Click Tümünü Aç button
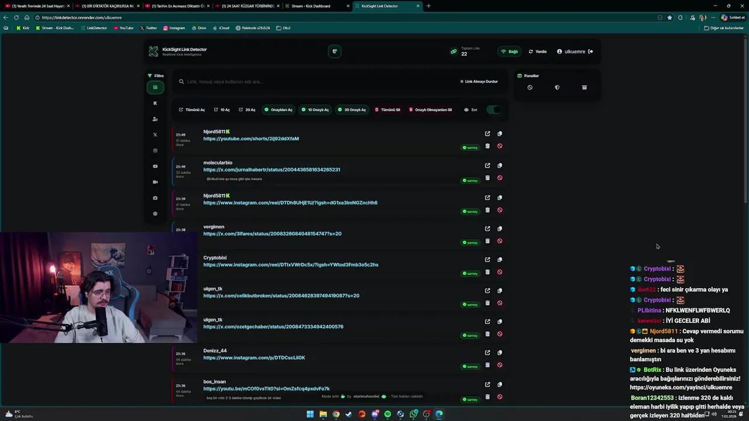Screen dimensions: 749x421 pyautogui.click(x=192, y=110)
